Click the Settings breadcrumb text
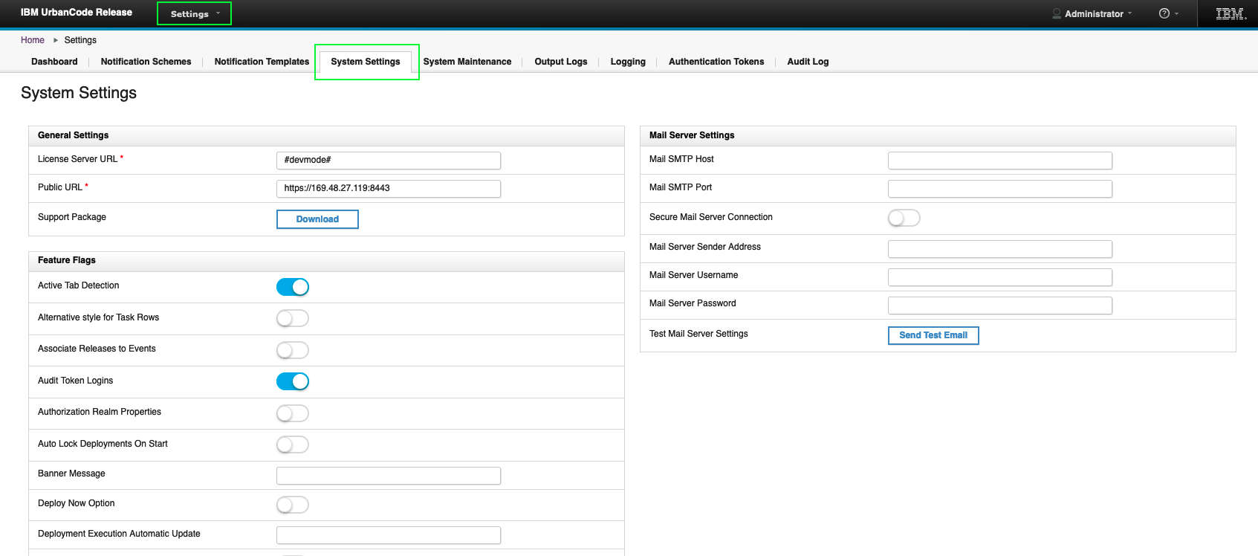1258x556 pixels. (x=80, y=40)
